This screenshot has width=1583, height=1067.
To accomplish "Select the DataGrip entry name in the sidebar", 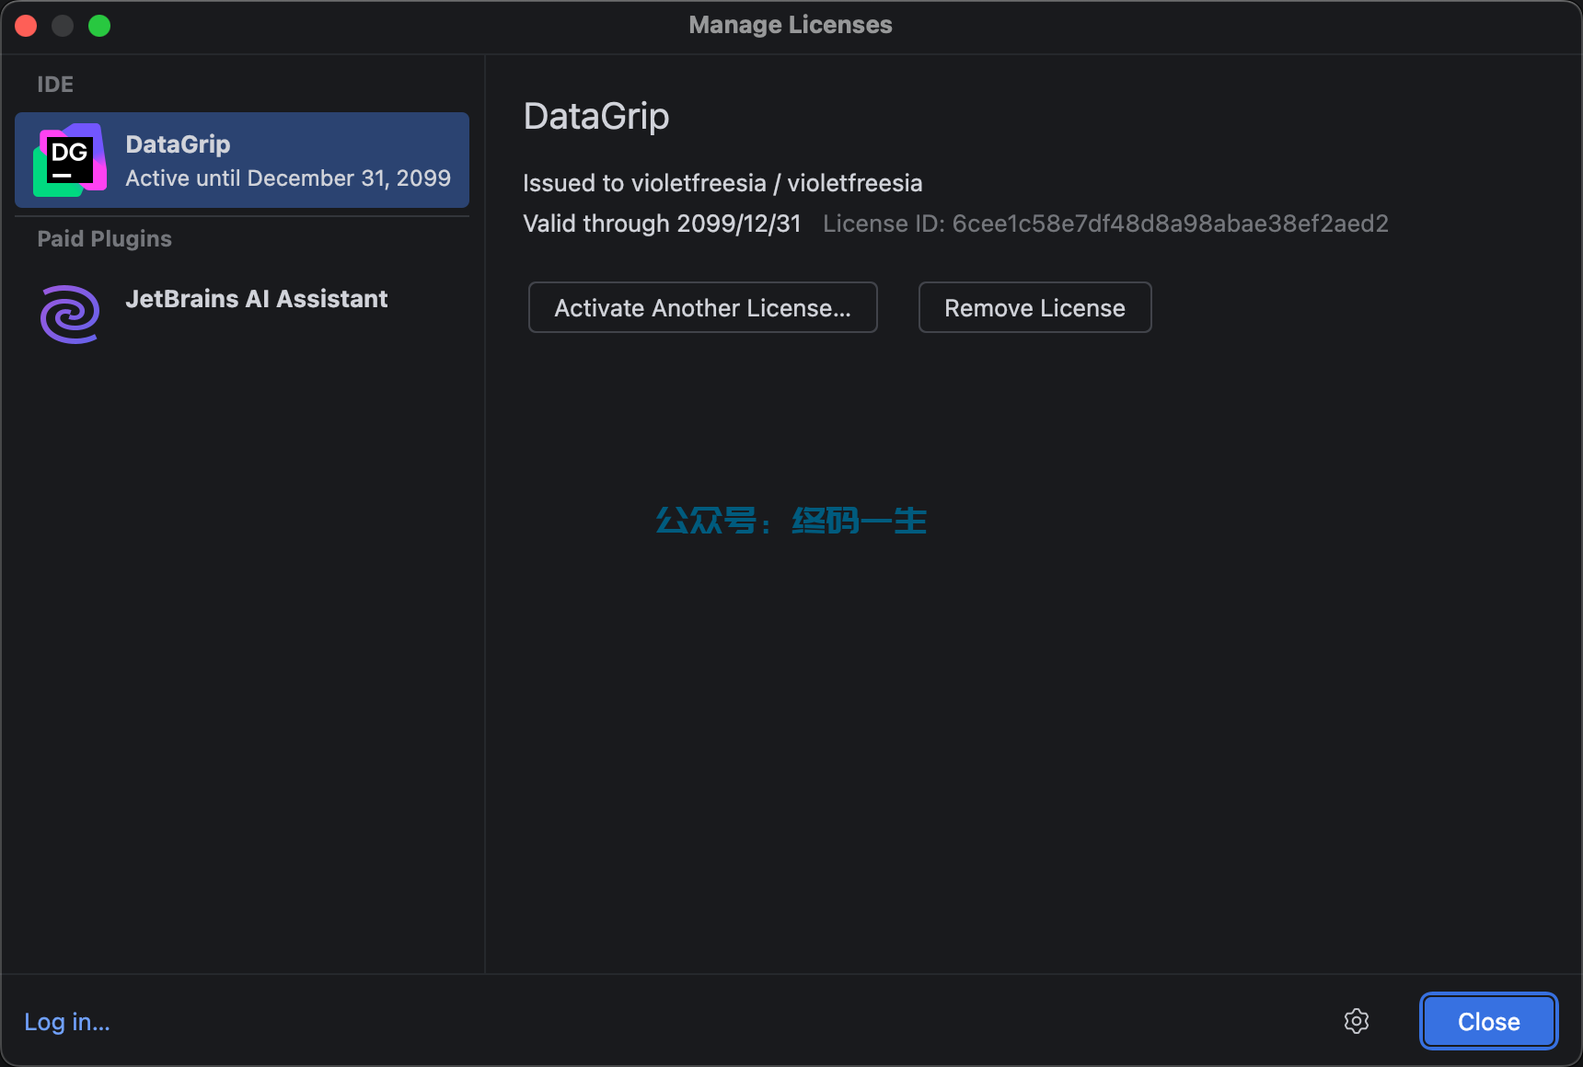I will click(178, 144).
